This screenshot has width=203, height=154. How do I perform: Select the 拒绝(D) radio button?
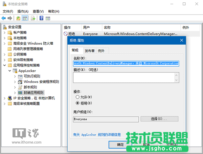78,103
